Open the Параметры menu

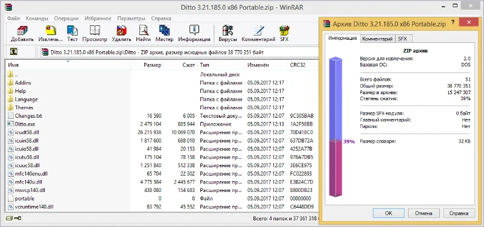click(131, 18)
